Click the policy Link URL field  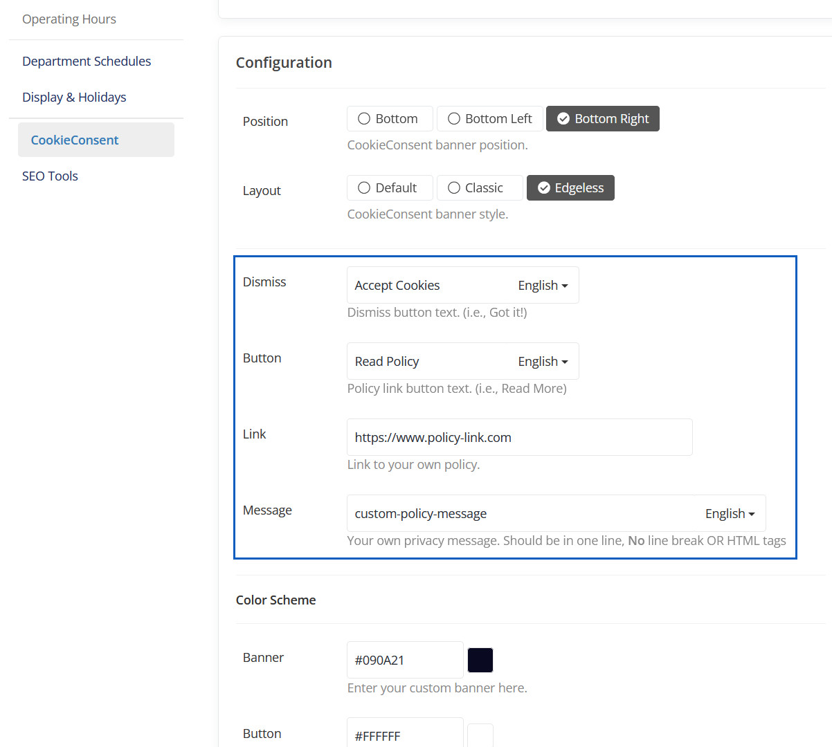[519, 438]
